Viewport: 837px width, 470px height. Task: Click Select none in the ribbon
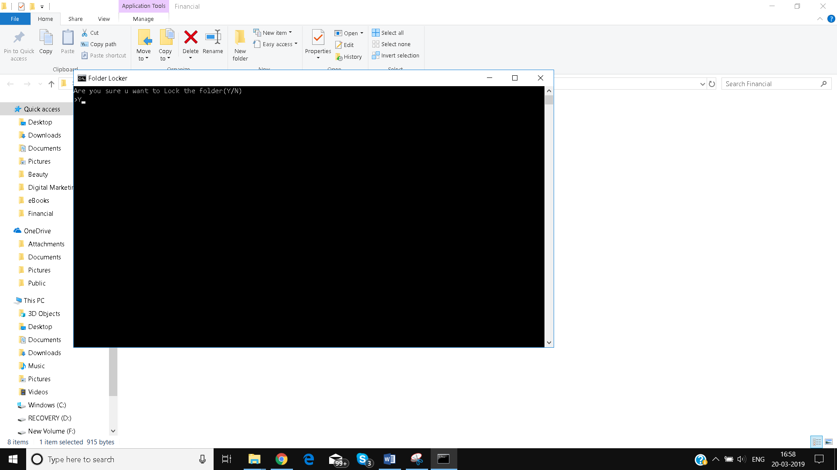(391, 44)
